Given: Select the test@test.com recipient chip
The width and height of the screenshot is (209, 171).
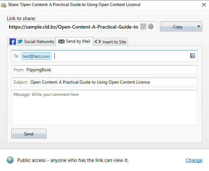Looking at the screenshot, I should (36, 56).
